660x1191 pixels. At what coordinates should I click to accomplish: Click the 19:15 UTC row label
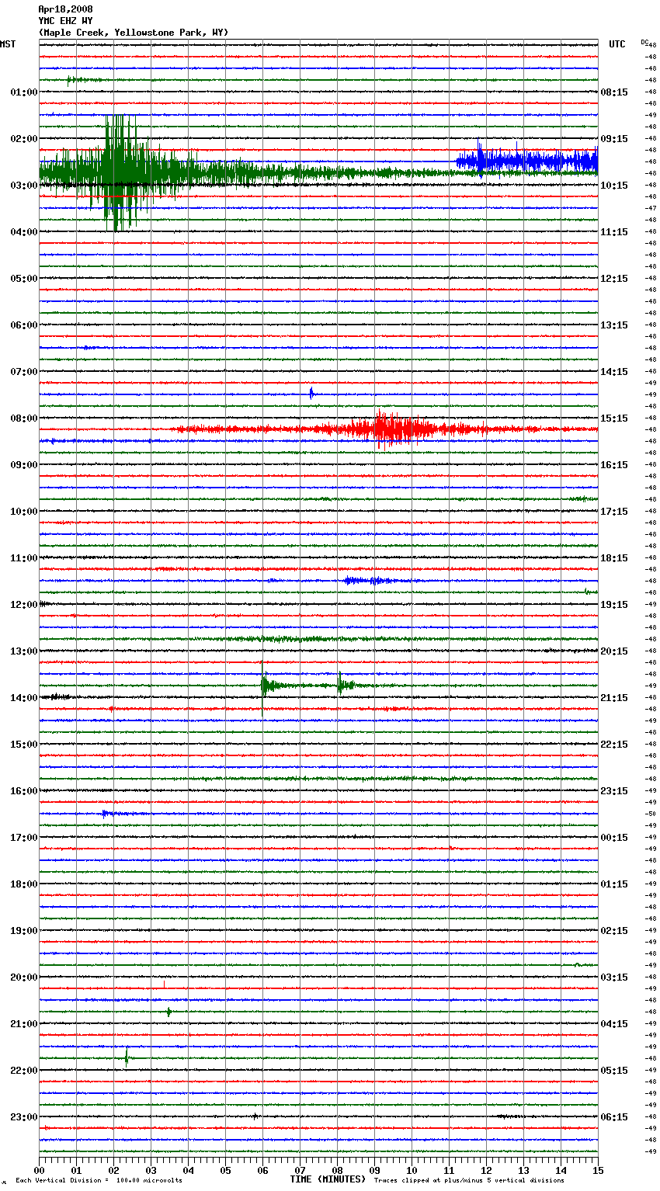[614, 605]
